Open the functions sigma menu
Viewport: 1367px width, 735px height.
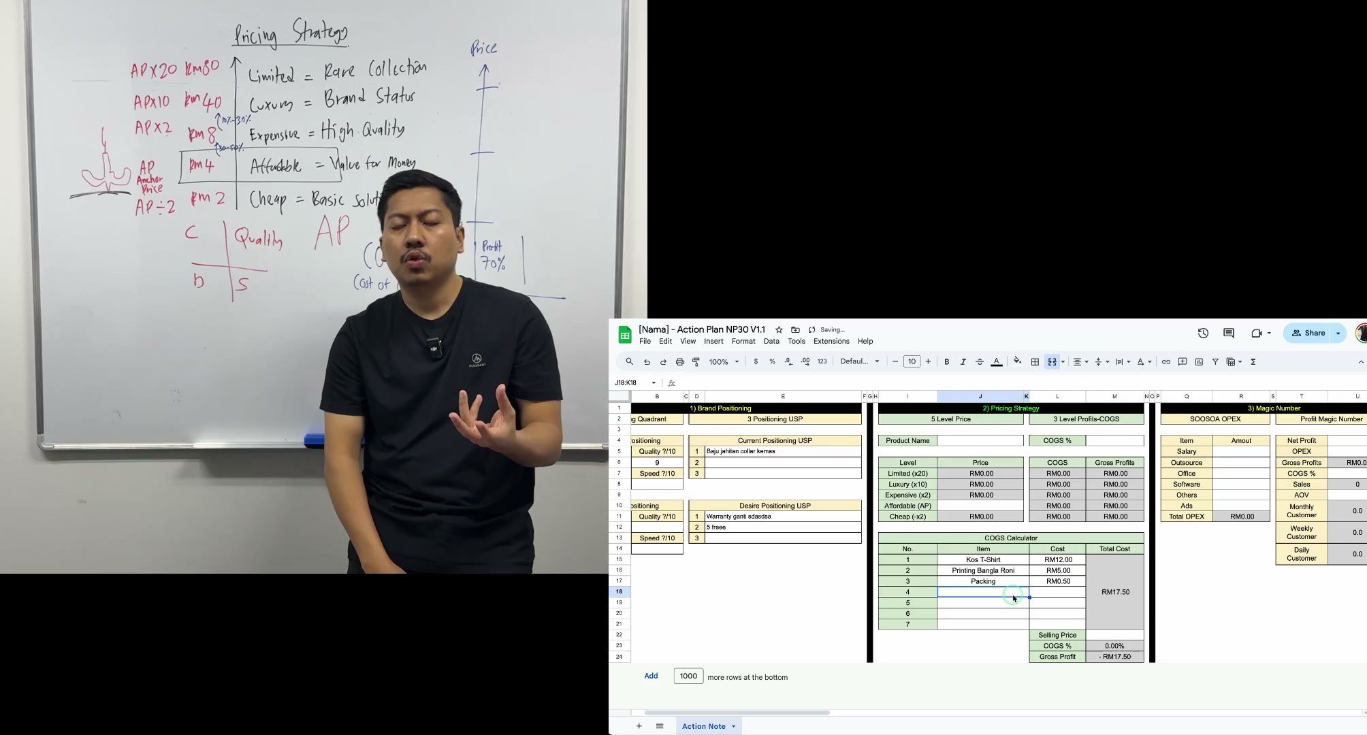tap(1253, 362)
